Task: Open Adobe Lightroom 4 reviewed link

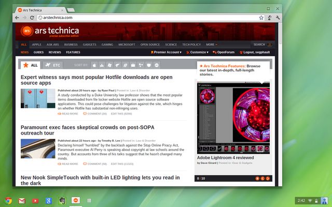Action: (x=225, y=158)
